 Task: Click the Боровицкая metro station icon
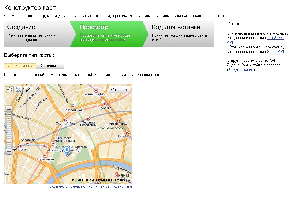(45, 156)
